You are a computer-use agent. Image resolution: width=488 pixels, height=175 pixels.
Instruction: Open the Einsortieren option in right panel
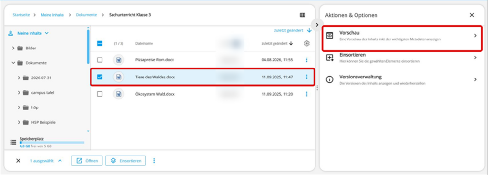[x=402, y=58]
